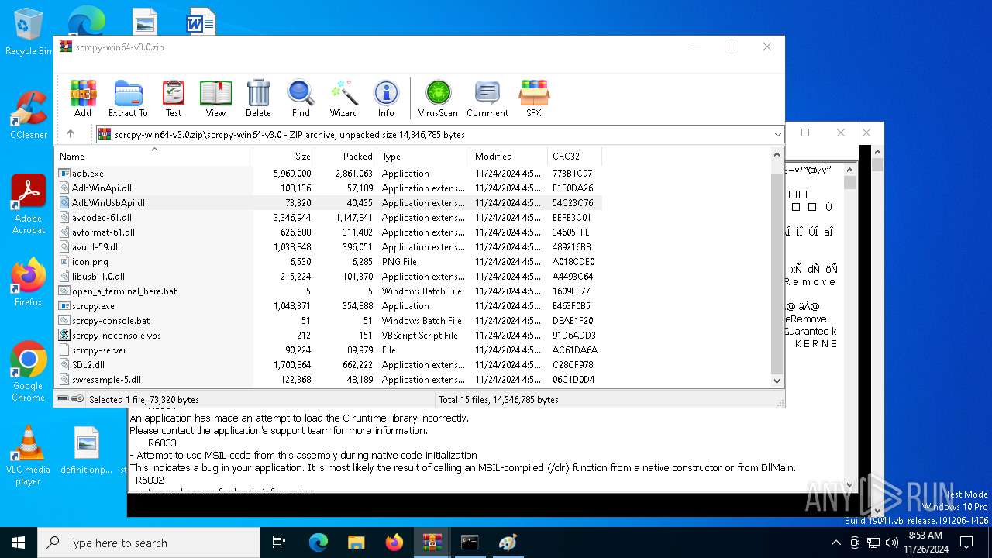The image size is (992, 558).
Task: Select open_a_terminal_here.bat file
Action: [329, 291]
